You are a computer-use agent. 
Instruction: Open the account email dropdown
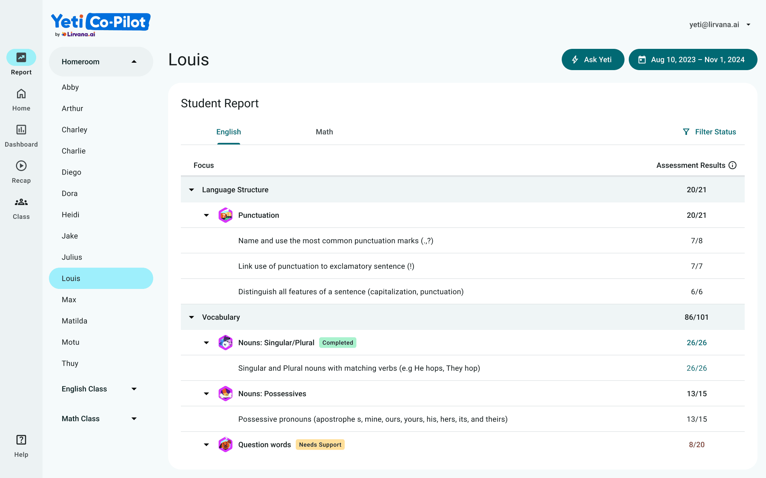(748, 25)
